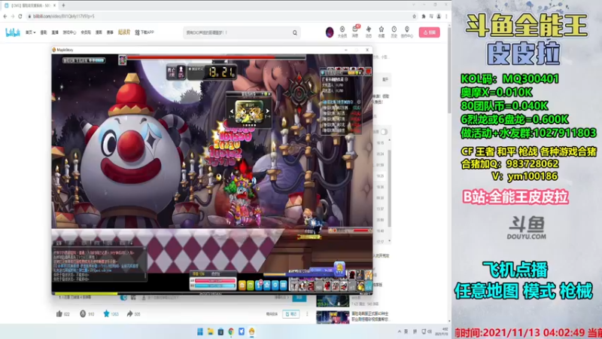This screenshot has height=339, width=602.
Task: Open the 直播 nav item
Action: (55, 32)
